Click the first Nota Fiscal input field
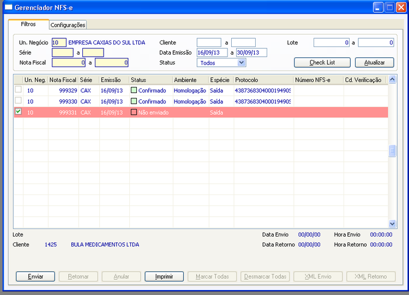The height and width of the screenshot is (295, 409). (x=69, y=62)
